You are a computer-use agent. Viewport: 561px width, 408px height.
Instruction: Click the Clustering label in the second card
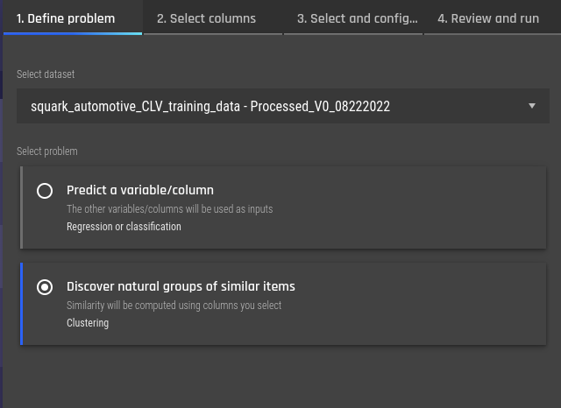(x=88, y=323)
